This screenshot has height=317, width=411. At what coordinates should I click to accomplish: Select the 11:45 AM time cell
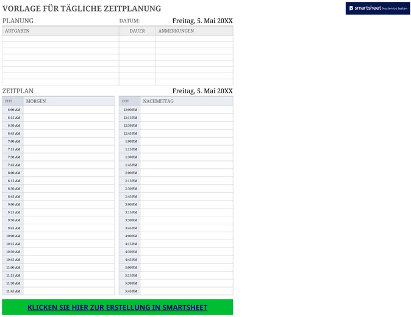[x=13, y=291]
